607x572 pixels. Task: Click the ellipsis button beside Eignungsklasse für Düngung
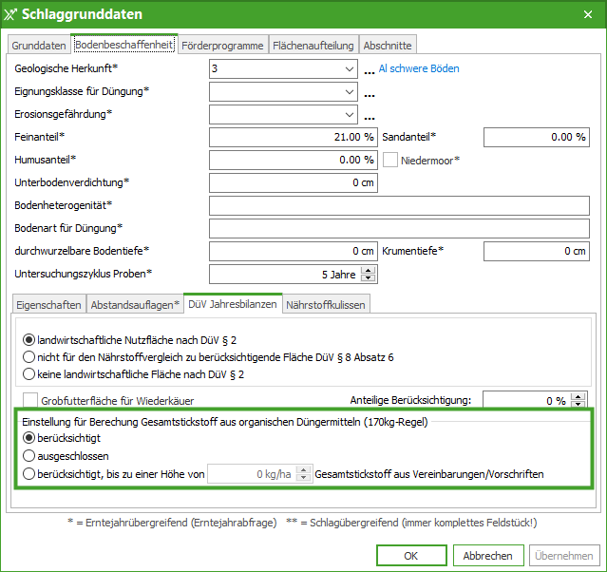coord(369,93)
